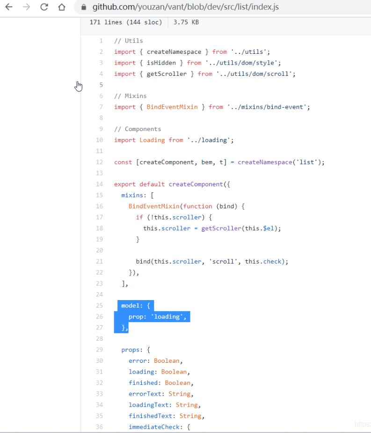Click the 'errorText: String' prop
This screenshot has height=433, width=371.
coord(160,394)
